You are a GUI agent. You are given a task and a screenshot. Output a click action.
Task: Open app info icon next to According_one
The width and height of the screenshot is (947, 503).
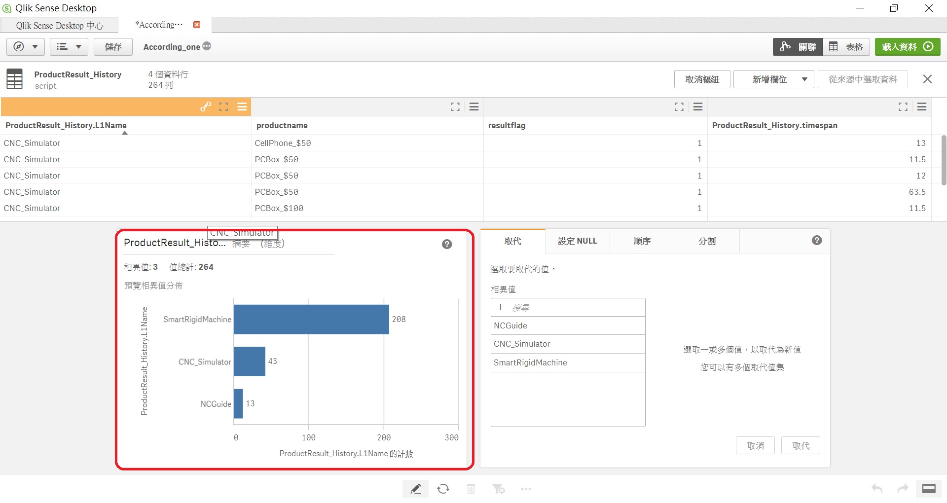pyautogui.click(x=207, y=46)
